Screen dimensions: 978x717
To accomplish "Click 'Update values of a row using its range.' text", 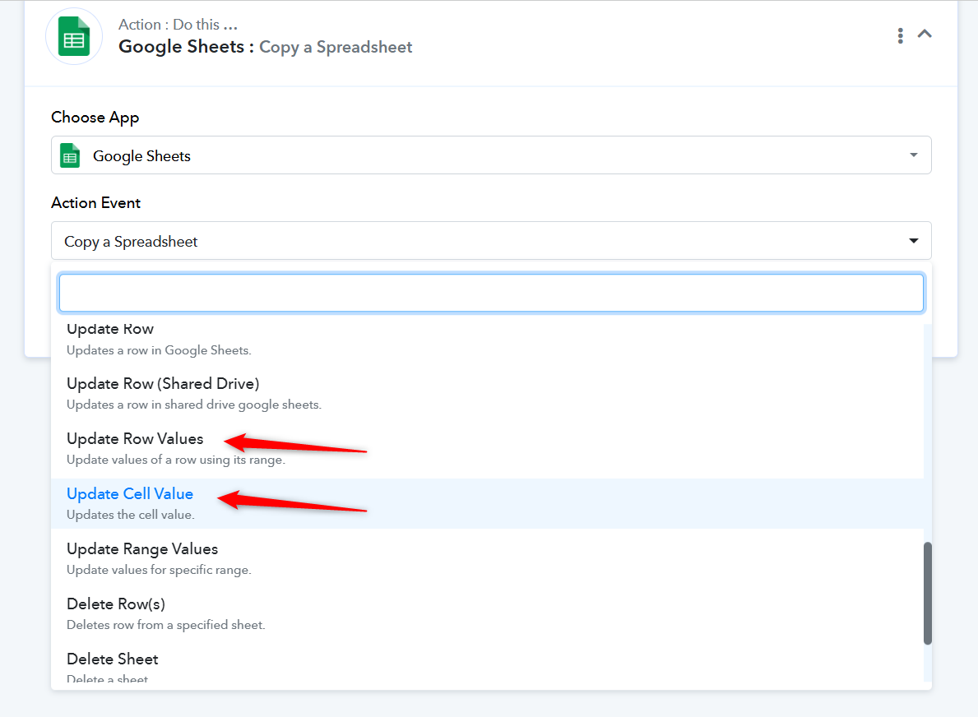I will 176,460.
